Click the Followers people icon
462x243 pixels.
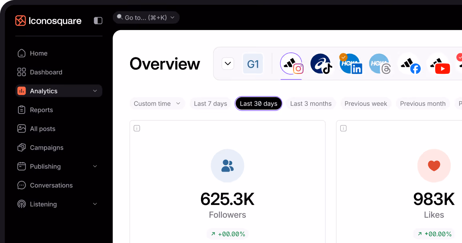pos(227,166)
